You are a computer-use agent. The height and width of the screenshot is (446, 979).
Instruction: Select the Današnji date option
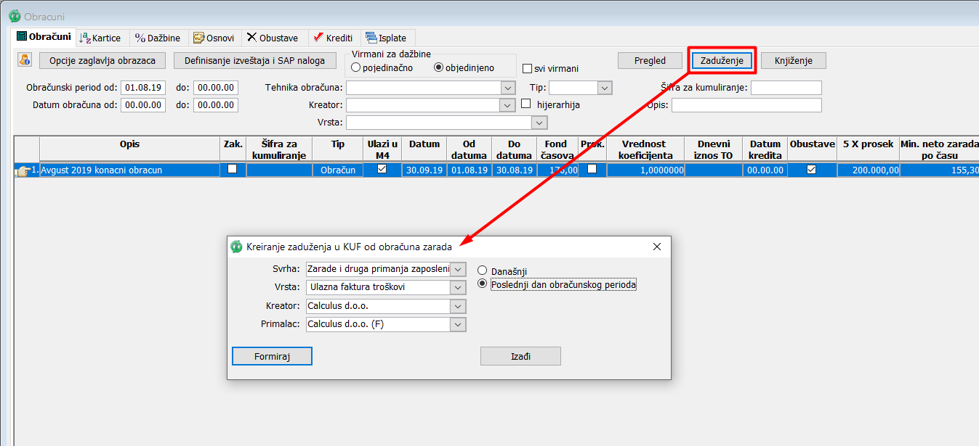pyautogui.click(x=482, y=271)
